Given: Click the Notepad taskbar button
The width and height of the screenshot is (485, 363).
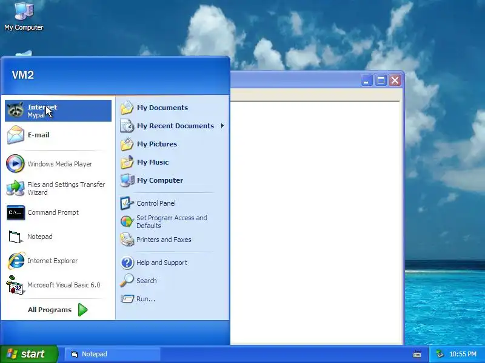Looking at the screenshot, I should (113, 354).
